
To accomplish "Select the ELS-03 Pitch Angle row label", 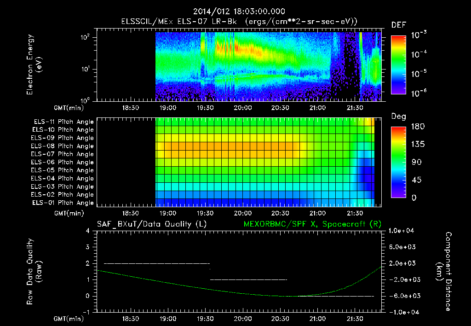I will [62, 187].
